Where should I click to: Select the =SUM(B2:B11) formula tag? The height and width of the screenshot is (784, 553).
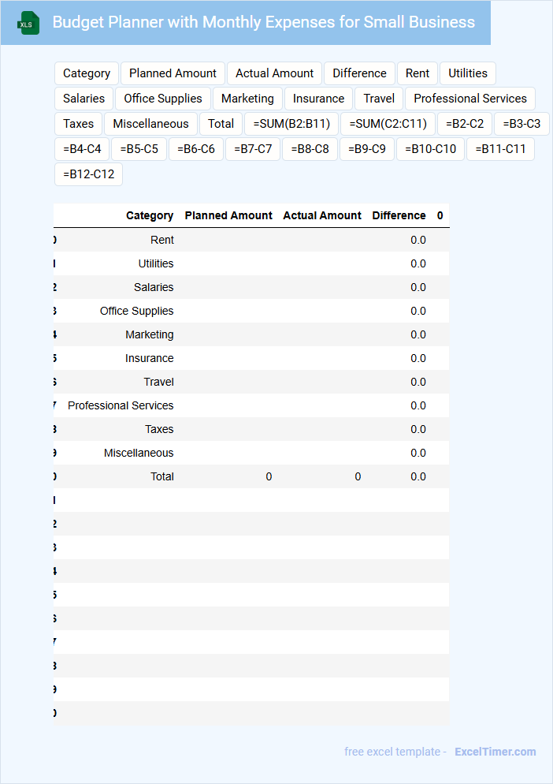tap(291, 124)
